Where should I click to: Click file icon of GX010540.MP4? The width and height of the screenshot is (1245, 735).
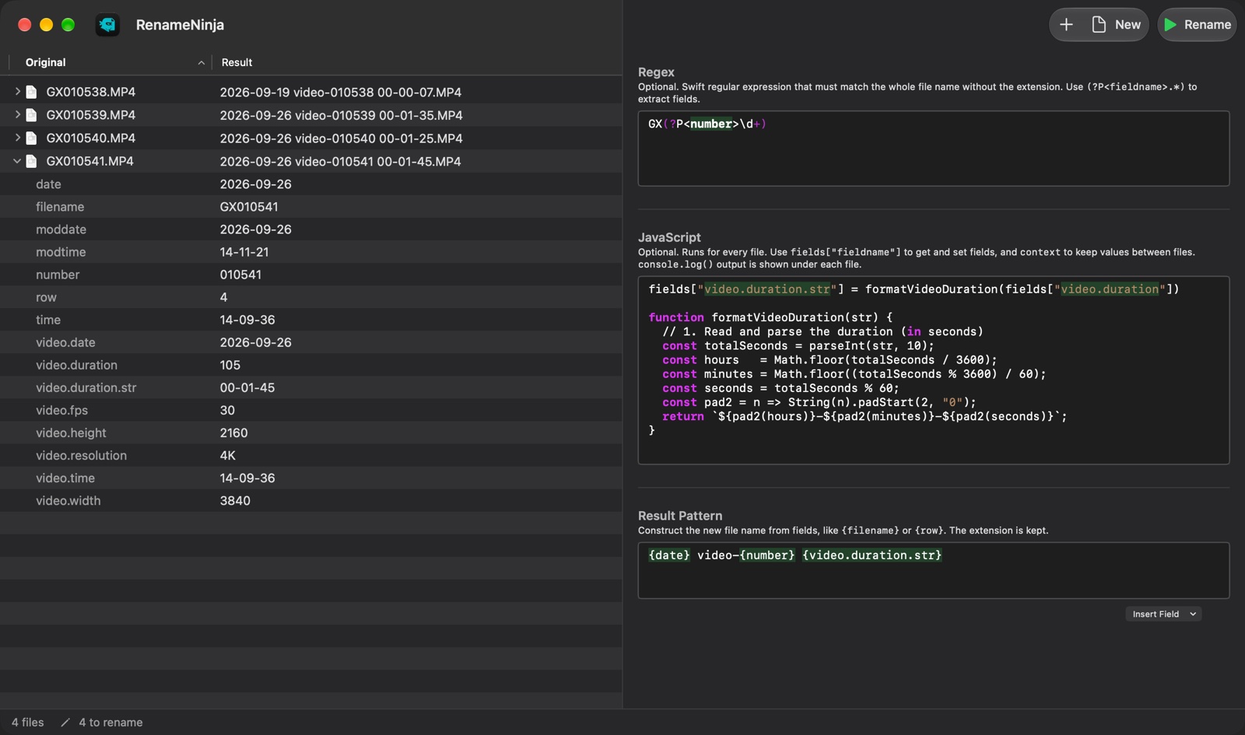click(x=32, y=138)
